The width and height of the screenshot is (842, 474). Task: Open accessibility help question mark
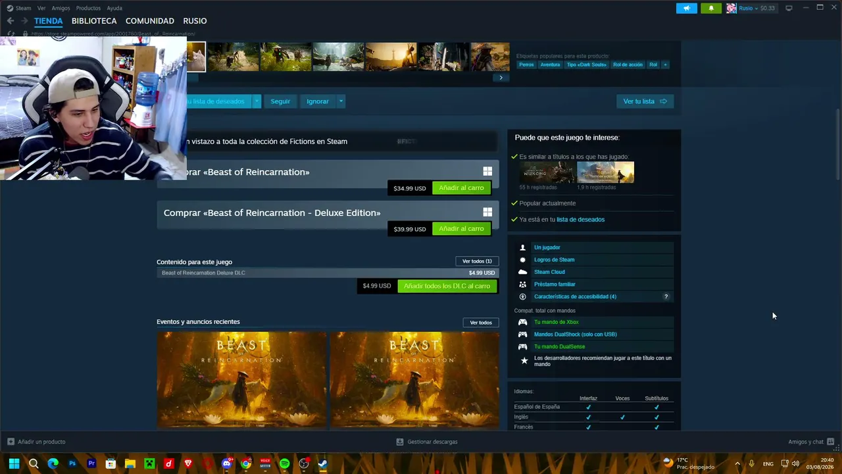[666, 296]
